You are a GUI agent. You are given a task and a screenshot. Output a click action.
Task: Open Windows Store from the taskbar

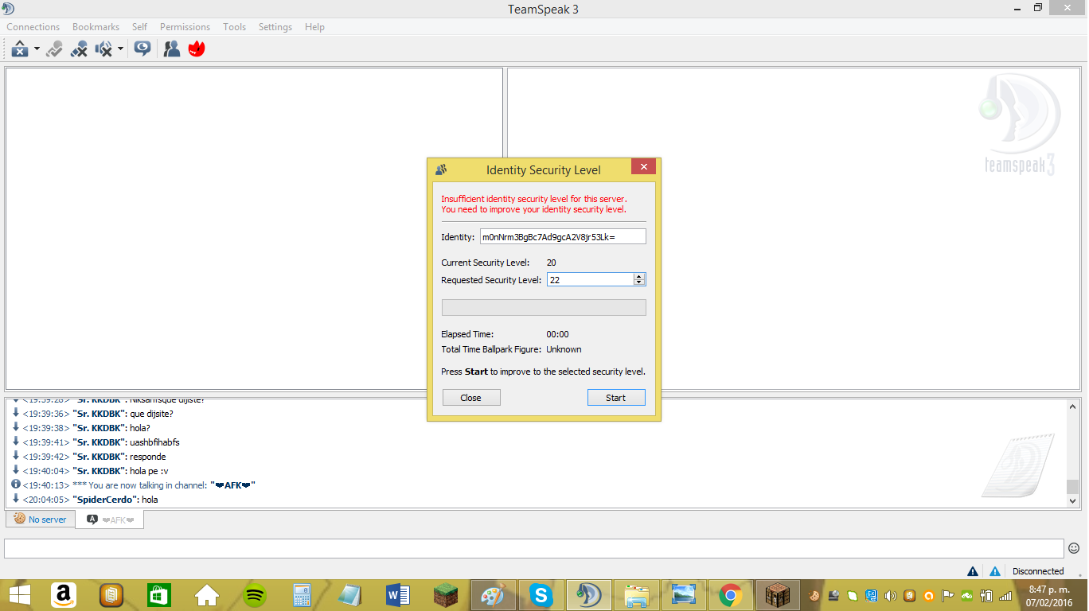[x=159, y=595]
